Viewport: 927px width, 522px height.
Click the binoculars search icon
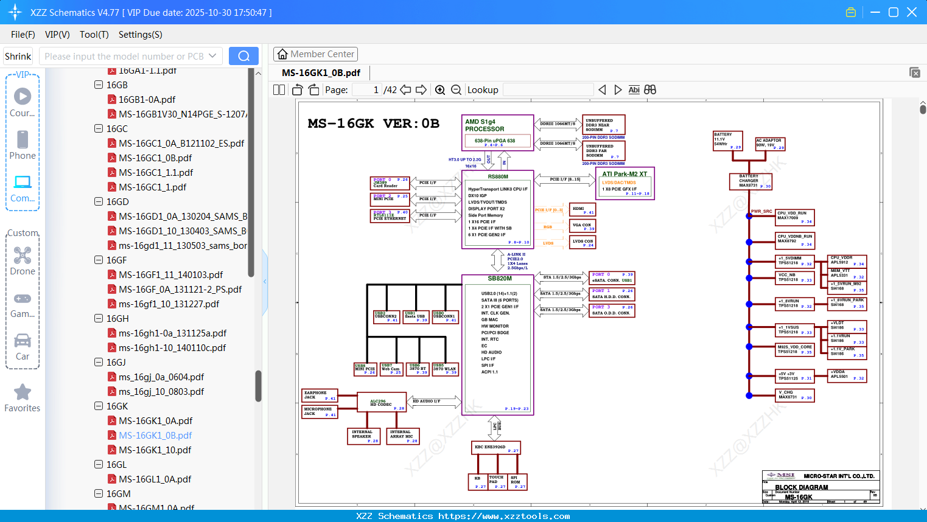(650, 90)
